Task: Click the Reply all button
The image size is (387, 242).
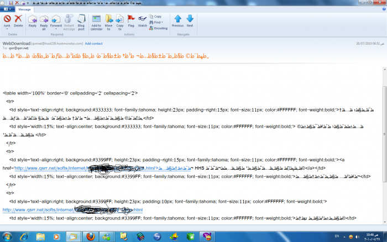Action: tap(44, 20)
